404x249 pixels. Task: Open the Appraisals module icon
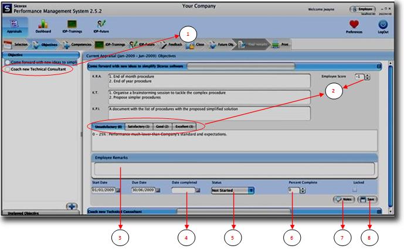point(13,25)
